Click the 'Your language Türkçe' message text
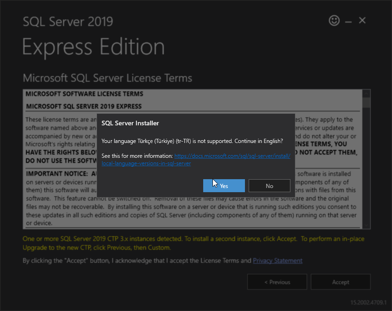Viewport: 392px width, 311px height. [x=192, y=141]
